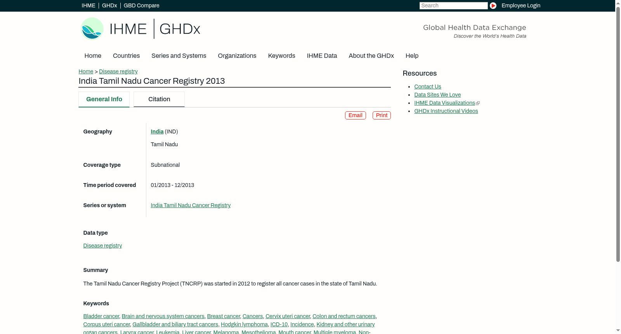Click the red search submit arrow icon
Viewport: 621px width, 334px height.
click(x=493, y=5)
